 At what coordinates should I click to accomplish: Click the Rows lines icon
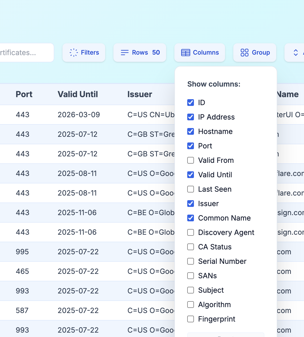(125, 53)
